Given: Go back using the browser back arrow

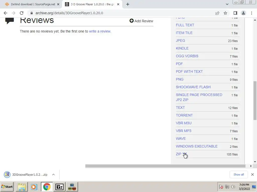Looking at the screenshot, I should tap(6, 13).
